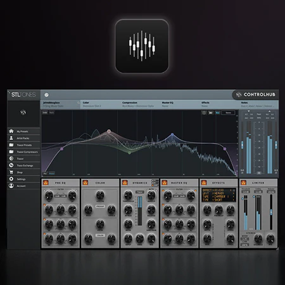Image resolution: width=285 pixels, height=285 pixels.
Task: Open Artist Packs in the sidebar
Action: point(23,138)
